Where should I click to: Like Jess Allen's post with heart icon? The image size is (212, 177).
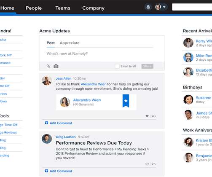(147, 116)
